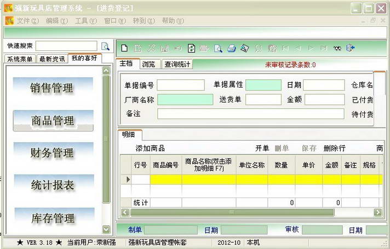
Task: Open the 编辑 menu
Action: tap(57, 21)
